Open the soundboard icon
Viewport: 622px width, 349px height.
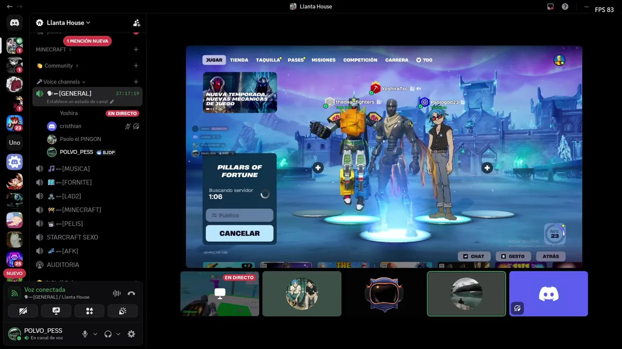(x=122, y=311)
